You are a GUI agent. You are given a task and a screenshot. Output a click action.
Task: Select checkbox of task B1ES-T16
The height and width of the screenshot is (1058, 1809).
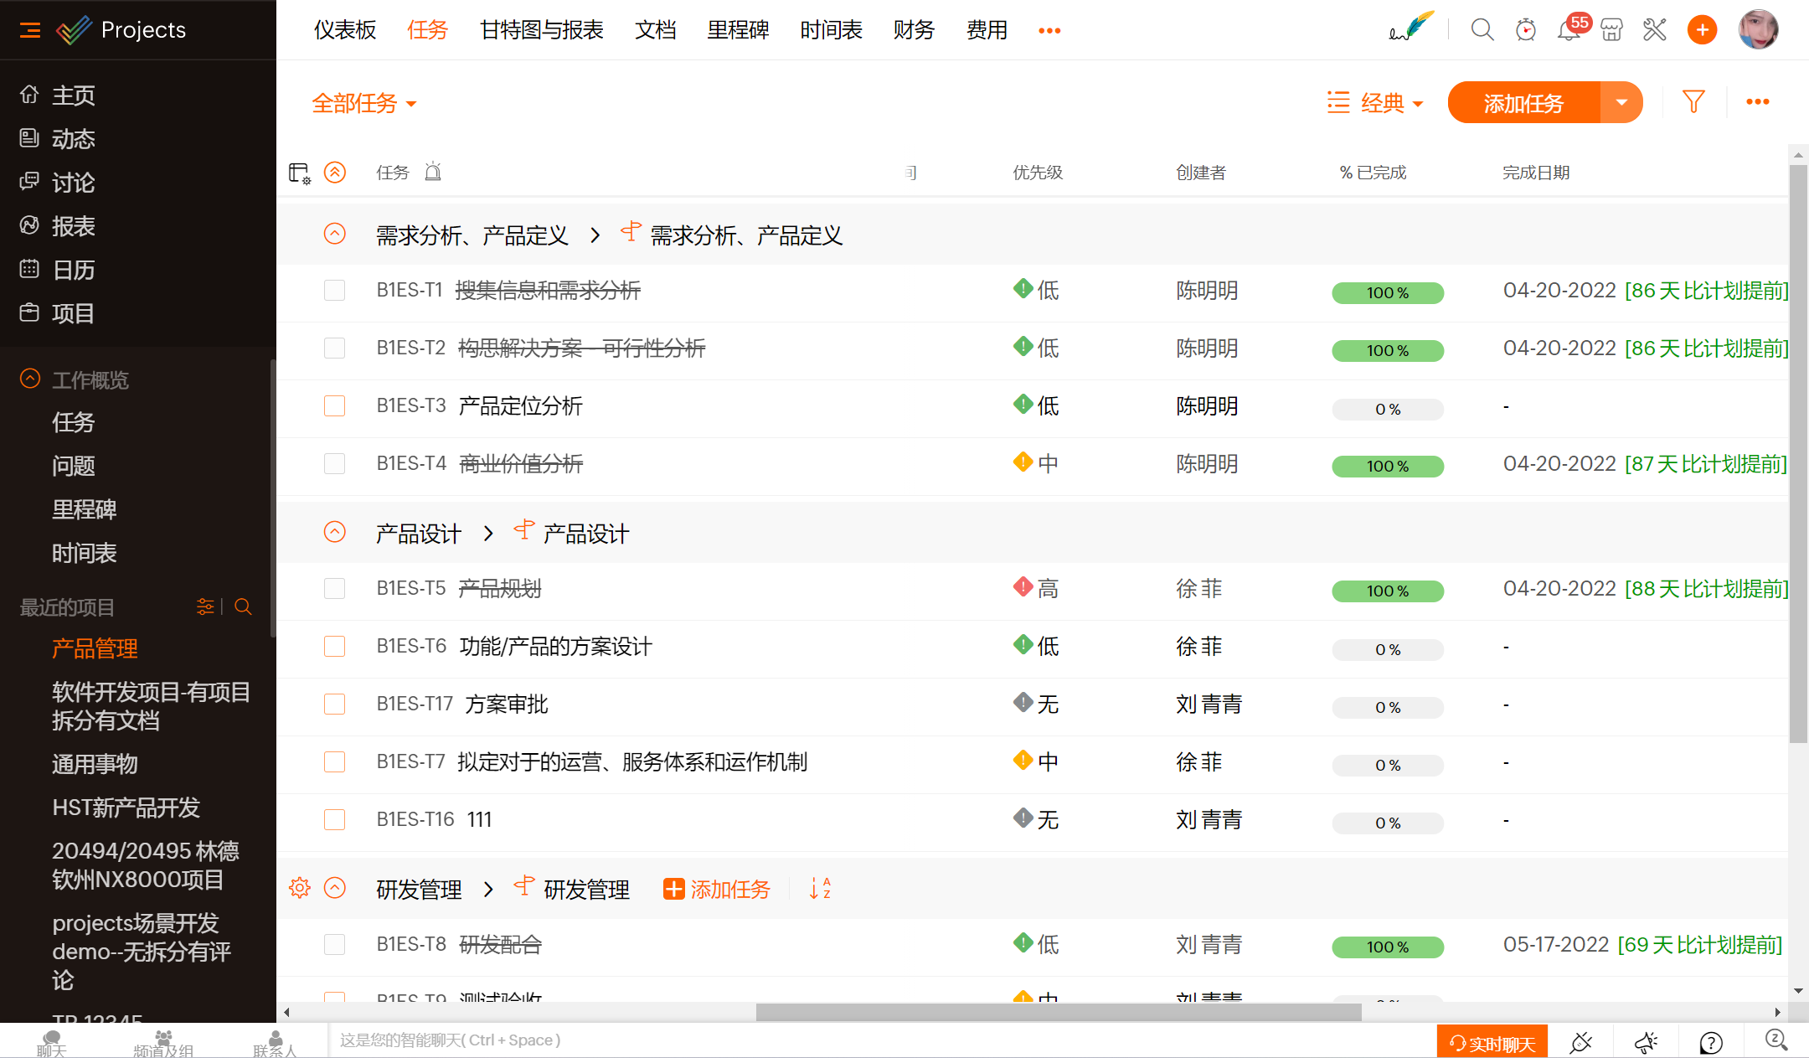point(335,820)
